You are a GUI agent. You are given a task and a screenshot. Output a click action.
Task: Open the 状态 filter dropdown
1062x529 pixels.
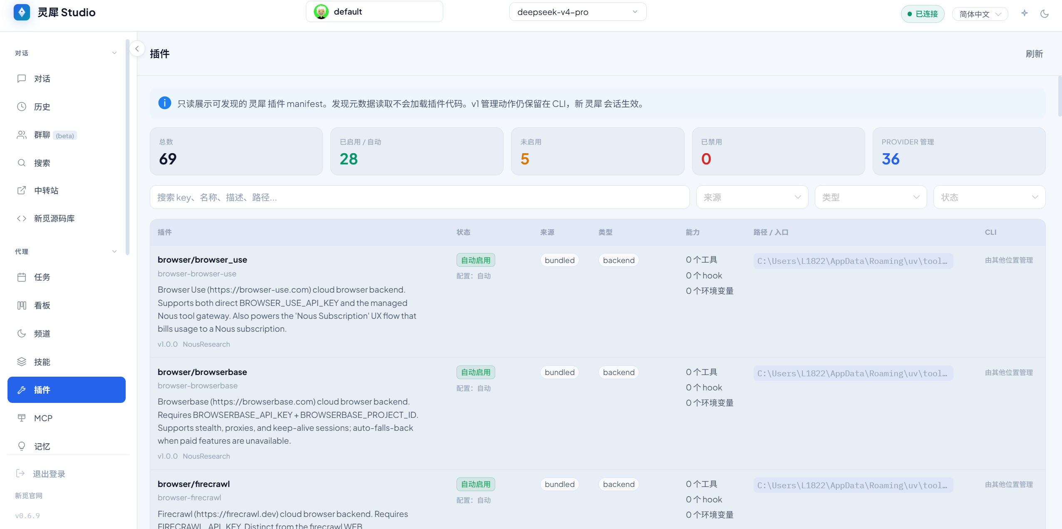click(x=989, y=197)
